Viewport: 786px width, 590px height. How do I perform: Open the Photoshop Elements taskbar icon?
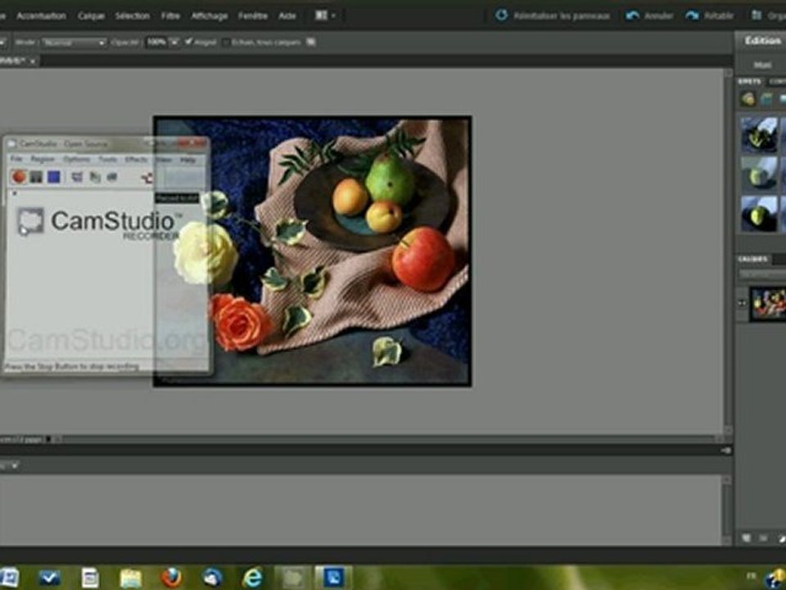coord(333,578)
